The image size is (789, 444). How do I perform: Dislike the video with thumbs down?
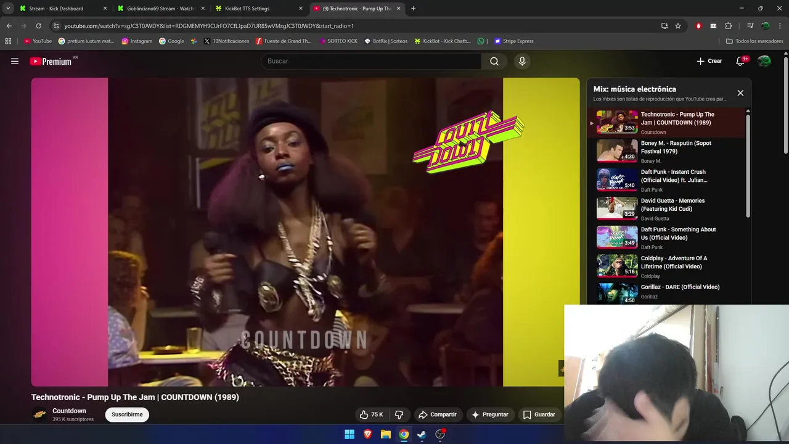(x=399, y=414)
